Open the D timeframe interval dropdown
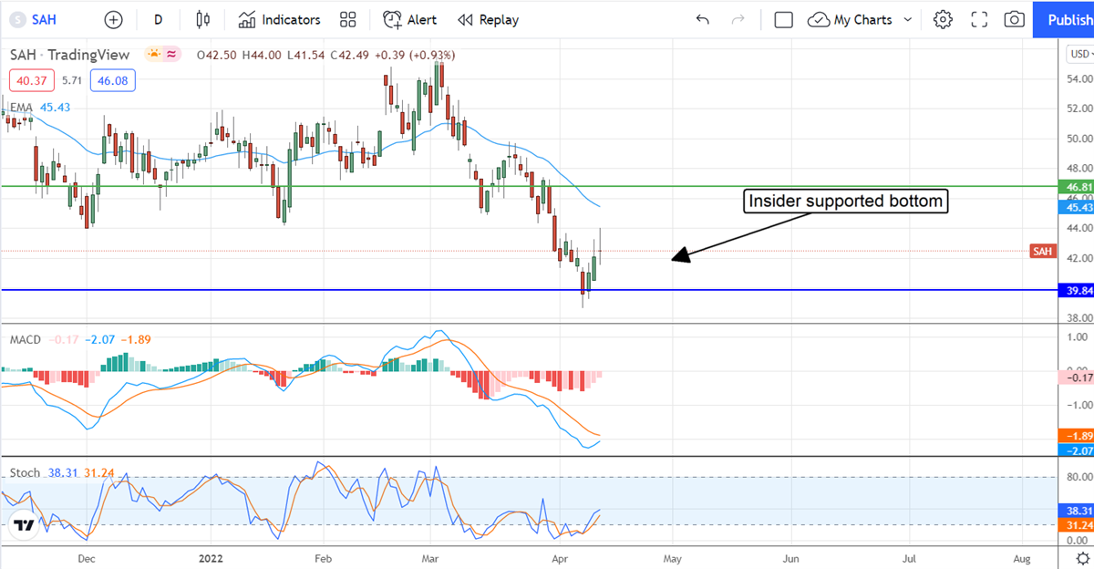The width and height of the screenshot is (1094, 569). click(159, 19)
